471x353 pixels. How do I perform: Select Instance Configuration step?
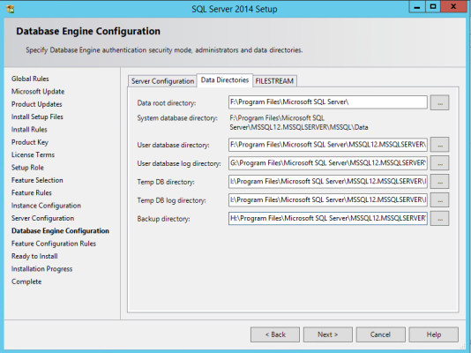click(46, 206)
